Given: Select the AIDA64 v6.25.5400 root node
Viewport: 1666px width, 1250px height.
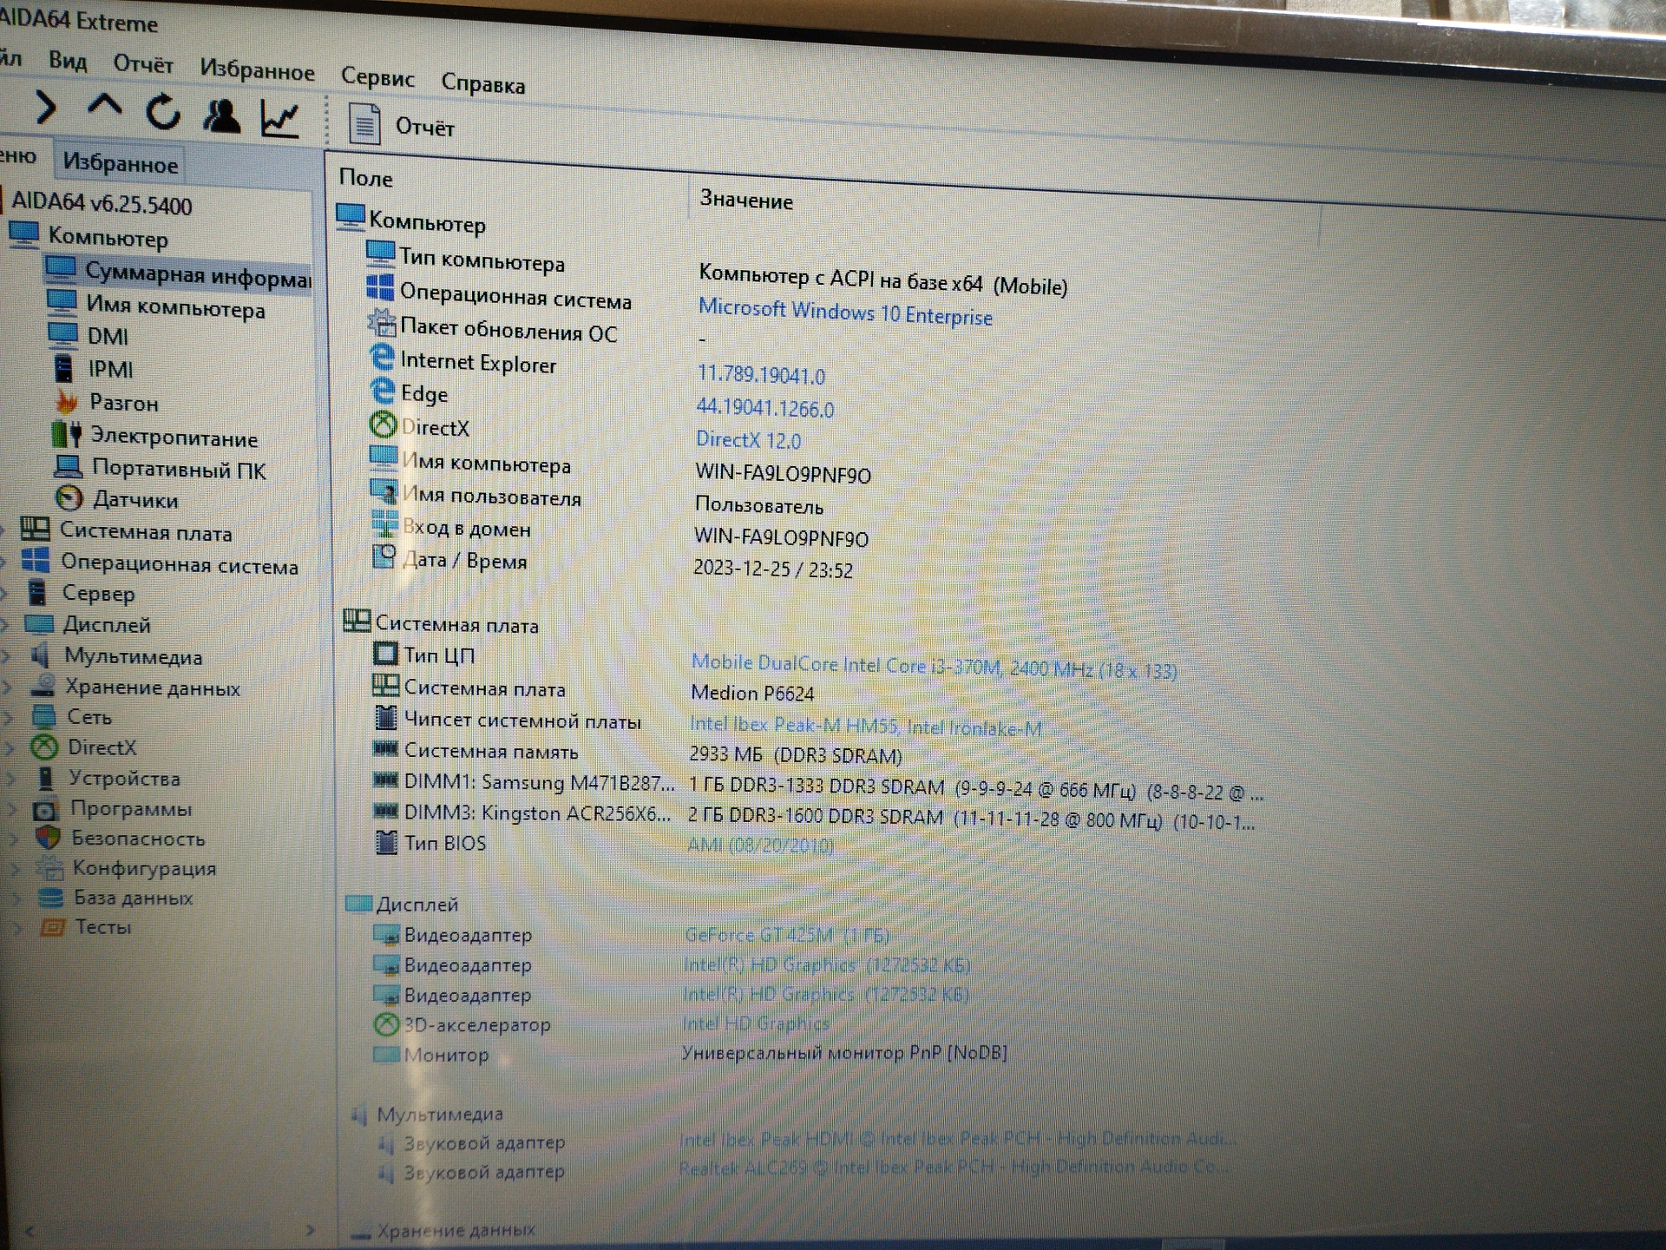Looking at the screenshot, I should click(102, 204).
